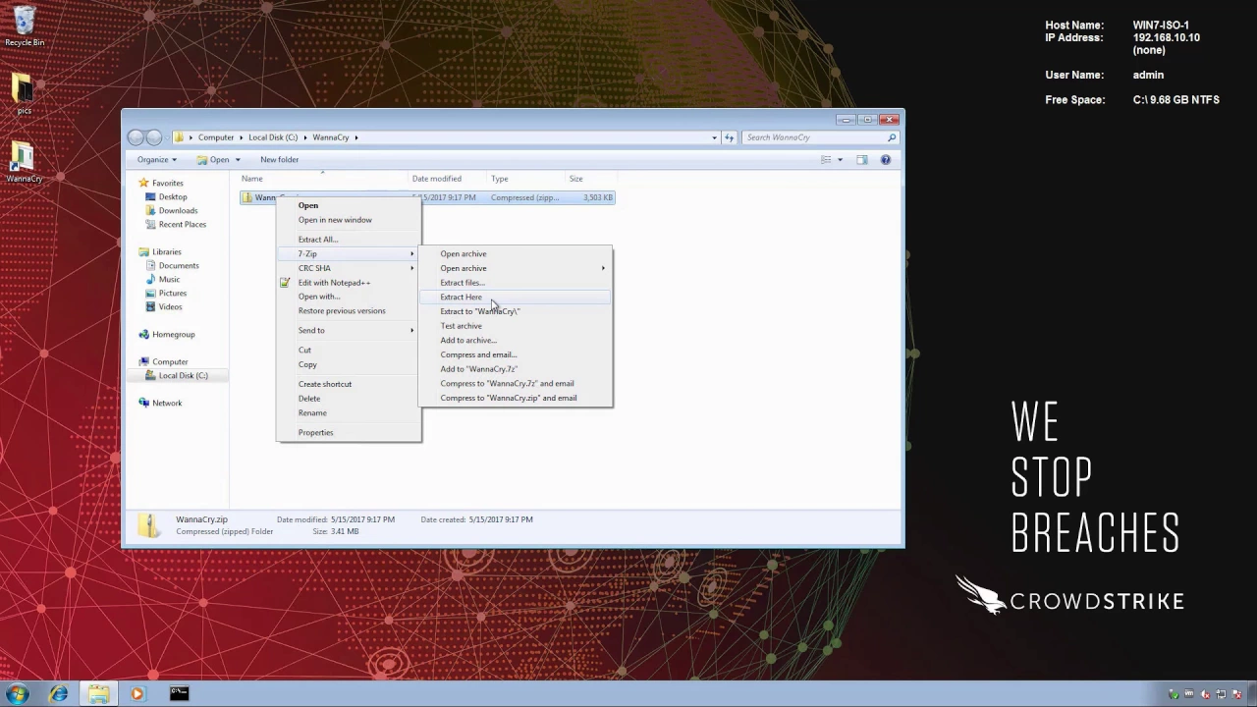The height and width of the screenshot is (707, 1257).
Task: Click the Favorites star in navigation pane
Action: pos(143,183)
